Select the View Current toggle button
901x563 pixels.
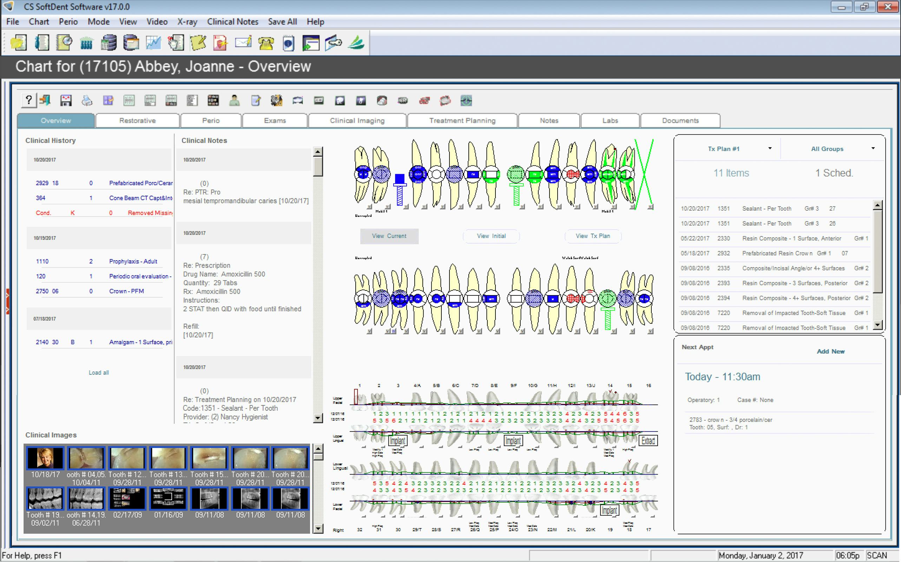pos(389,236)
